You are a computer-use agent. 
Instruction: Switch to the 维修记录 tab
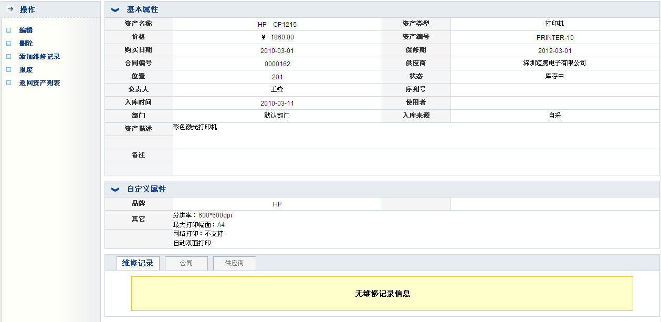click(x=138, y=263)
